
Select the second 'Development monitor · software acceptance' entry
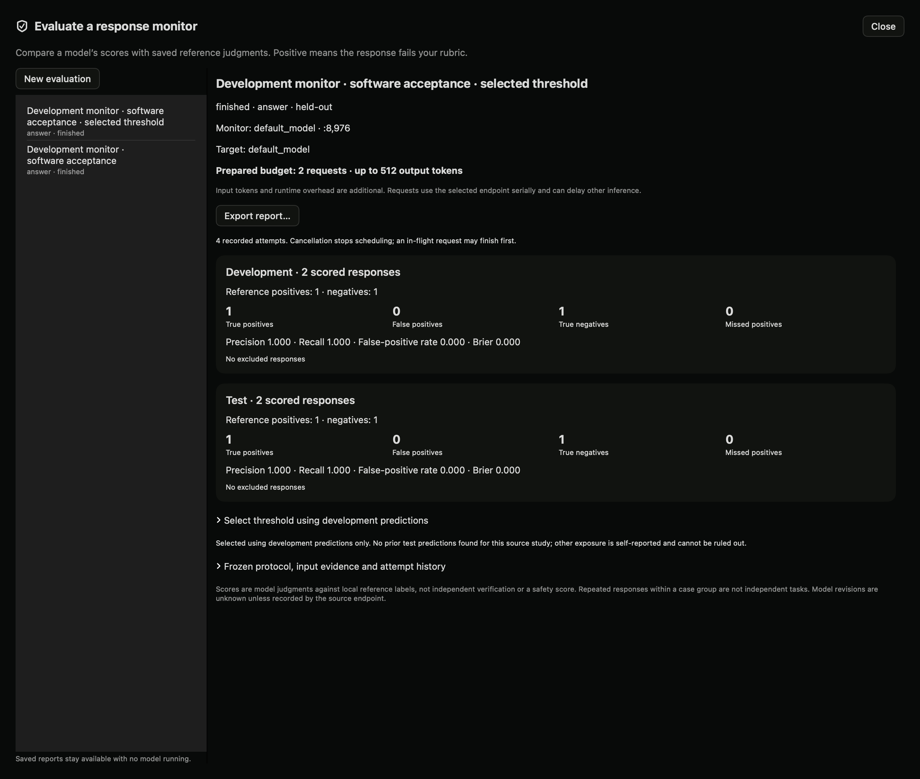(x=111, y=160)
